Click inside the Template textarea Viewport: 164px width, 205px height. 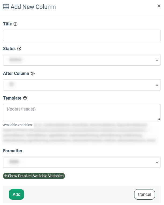pyautogui.click(x=81, y=112)
